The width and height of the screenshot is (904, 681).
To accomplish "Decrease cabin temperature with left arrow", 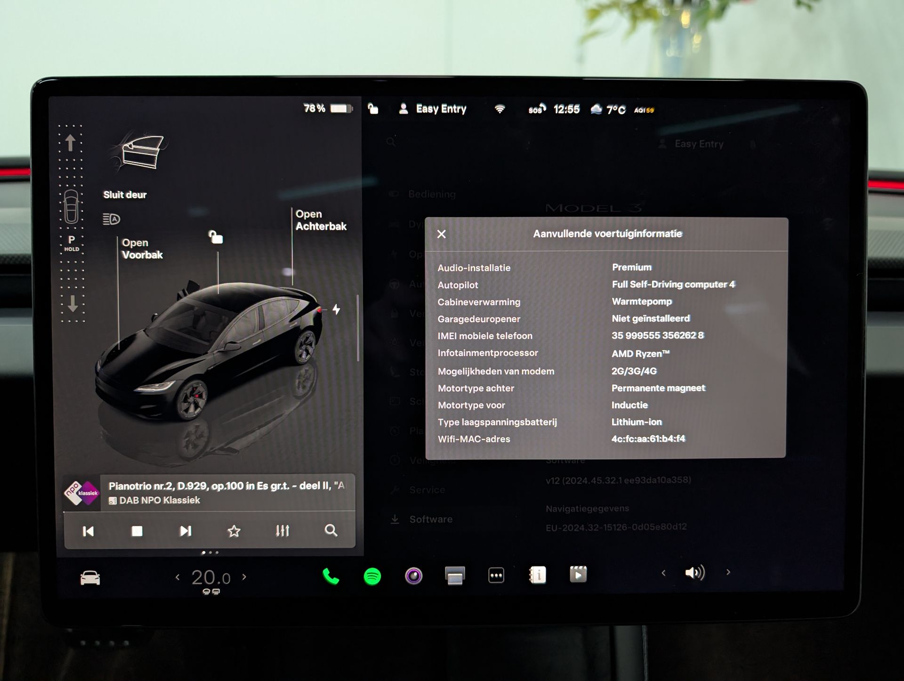I will click(178, 577).
